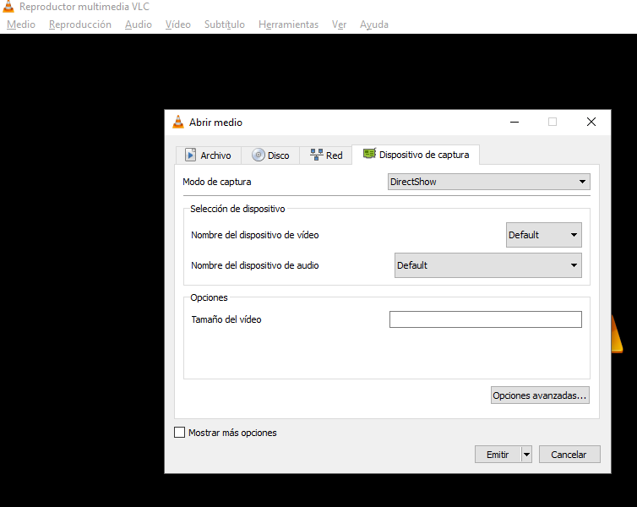The height and width of the screenshot is (507, 637).
Task: Open the Subtítulo menu
Action: [x=225, y=25]
